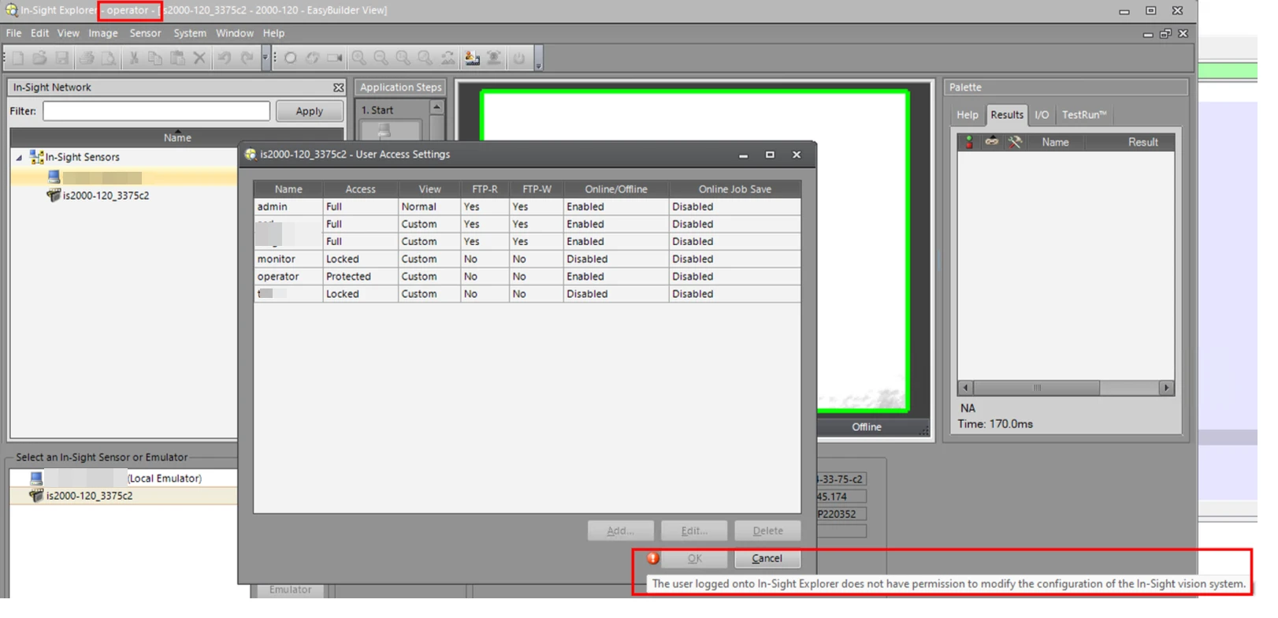Click the rotate image toolbar icon
Image resolution: width=1278 pixels, height=618 pixels.
[448, 58]
